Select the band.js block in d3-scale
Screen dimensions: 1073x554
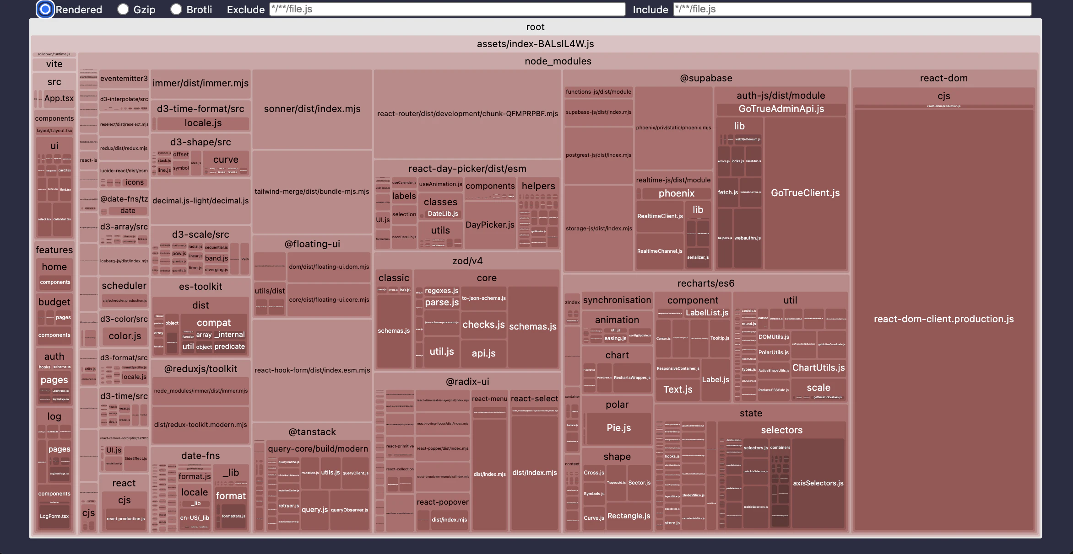[217, 258]
